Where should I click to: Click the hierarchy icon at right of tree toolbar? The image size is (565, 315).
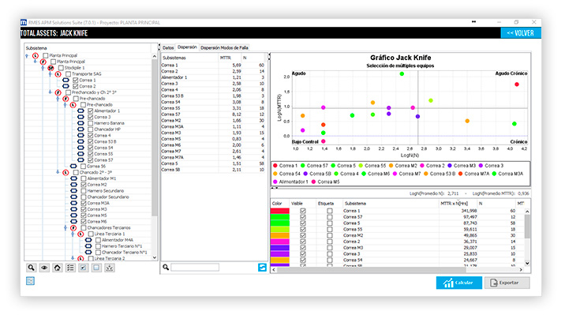point(110,268)
